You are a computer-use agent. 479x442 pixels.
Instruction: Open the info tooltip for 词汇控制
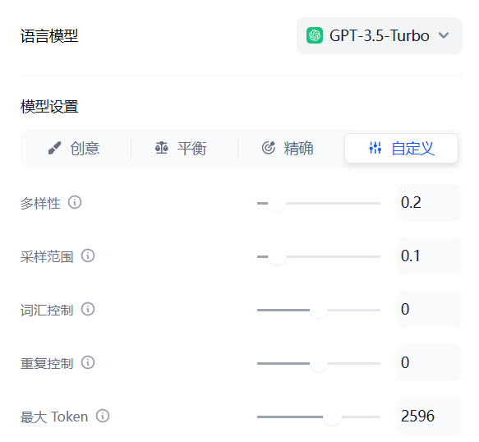(88, 309)
